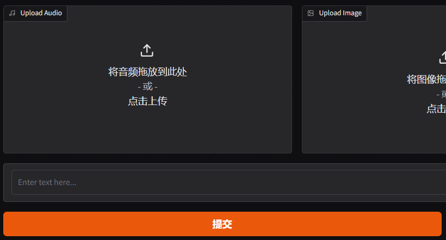Select the Upload Audio label

coord(41,13)
